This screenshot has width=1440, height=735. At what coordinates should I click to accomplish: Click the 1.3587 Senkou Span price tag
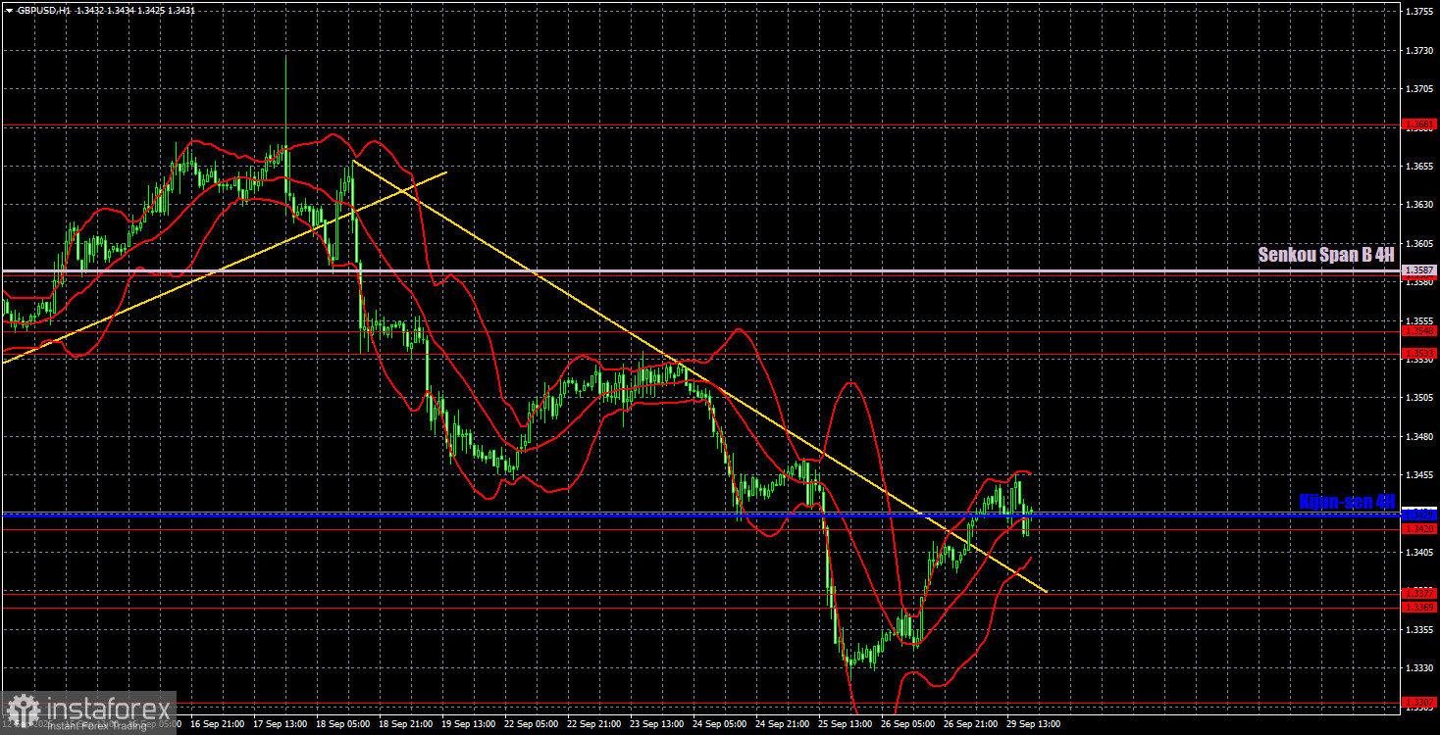coord(1419,269)
